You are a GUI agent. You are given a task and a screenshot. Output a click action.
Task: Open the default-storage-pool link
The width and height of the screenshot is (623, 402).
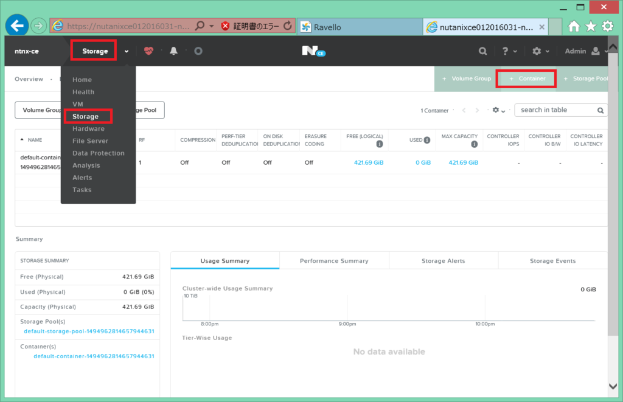point(89,331)
